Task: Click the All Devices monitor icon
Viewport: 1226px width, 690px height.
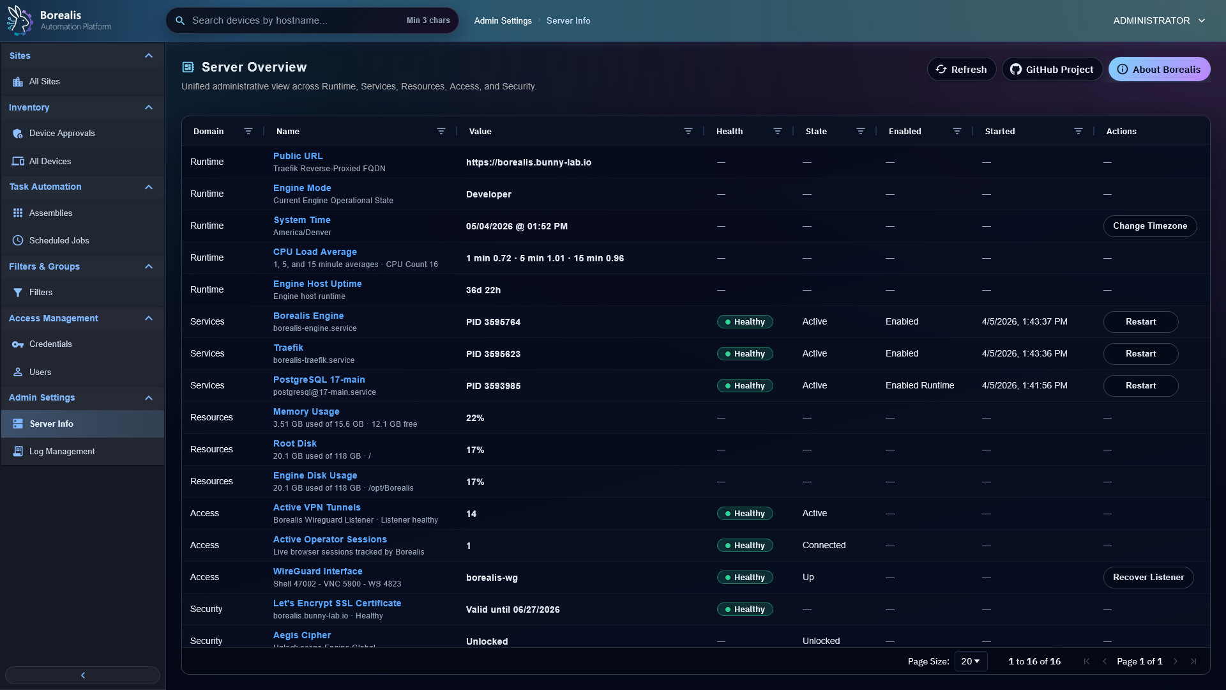Action: click(18, 162)
